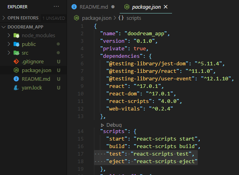Collapse the DOODREAM_APP folder section
The width and height of the screenshot is (239, 175).
pos(25,27)
